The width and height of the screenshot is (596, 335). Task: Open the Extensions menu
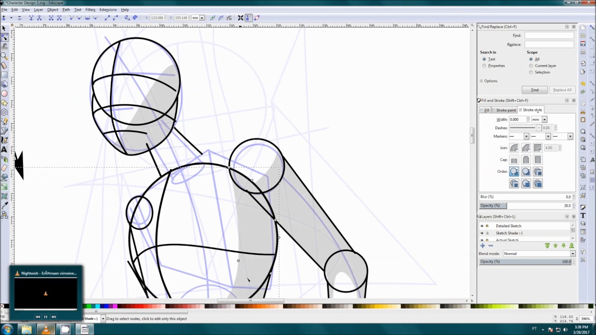[x=108, y=10]
